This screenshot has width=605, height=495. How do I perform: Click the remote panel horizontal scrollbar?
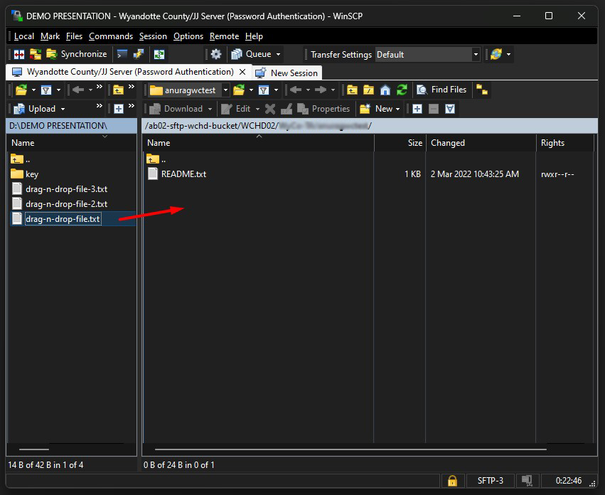click(x=350, y=449)
